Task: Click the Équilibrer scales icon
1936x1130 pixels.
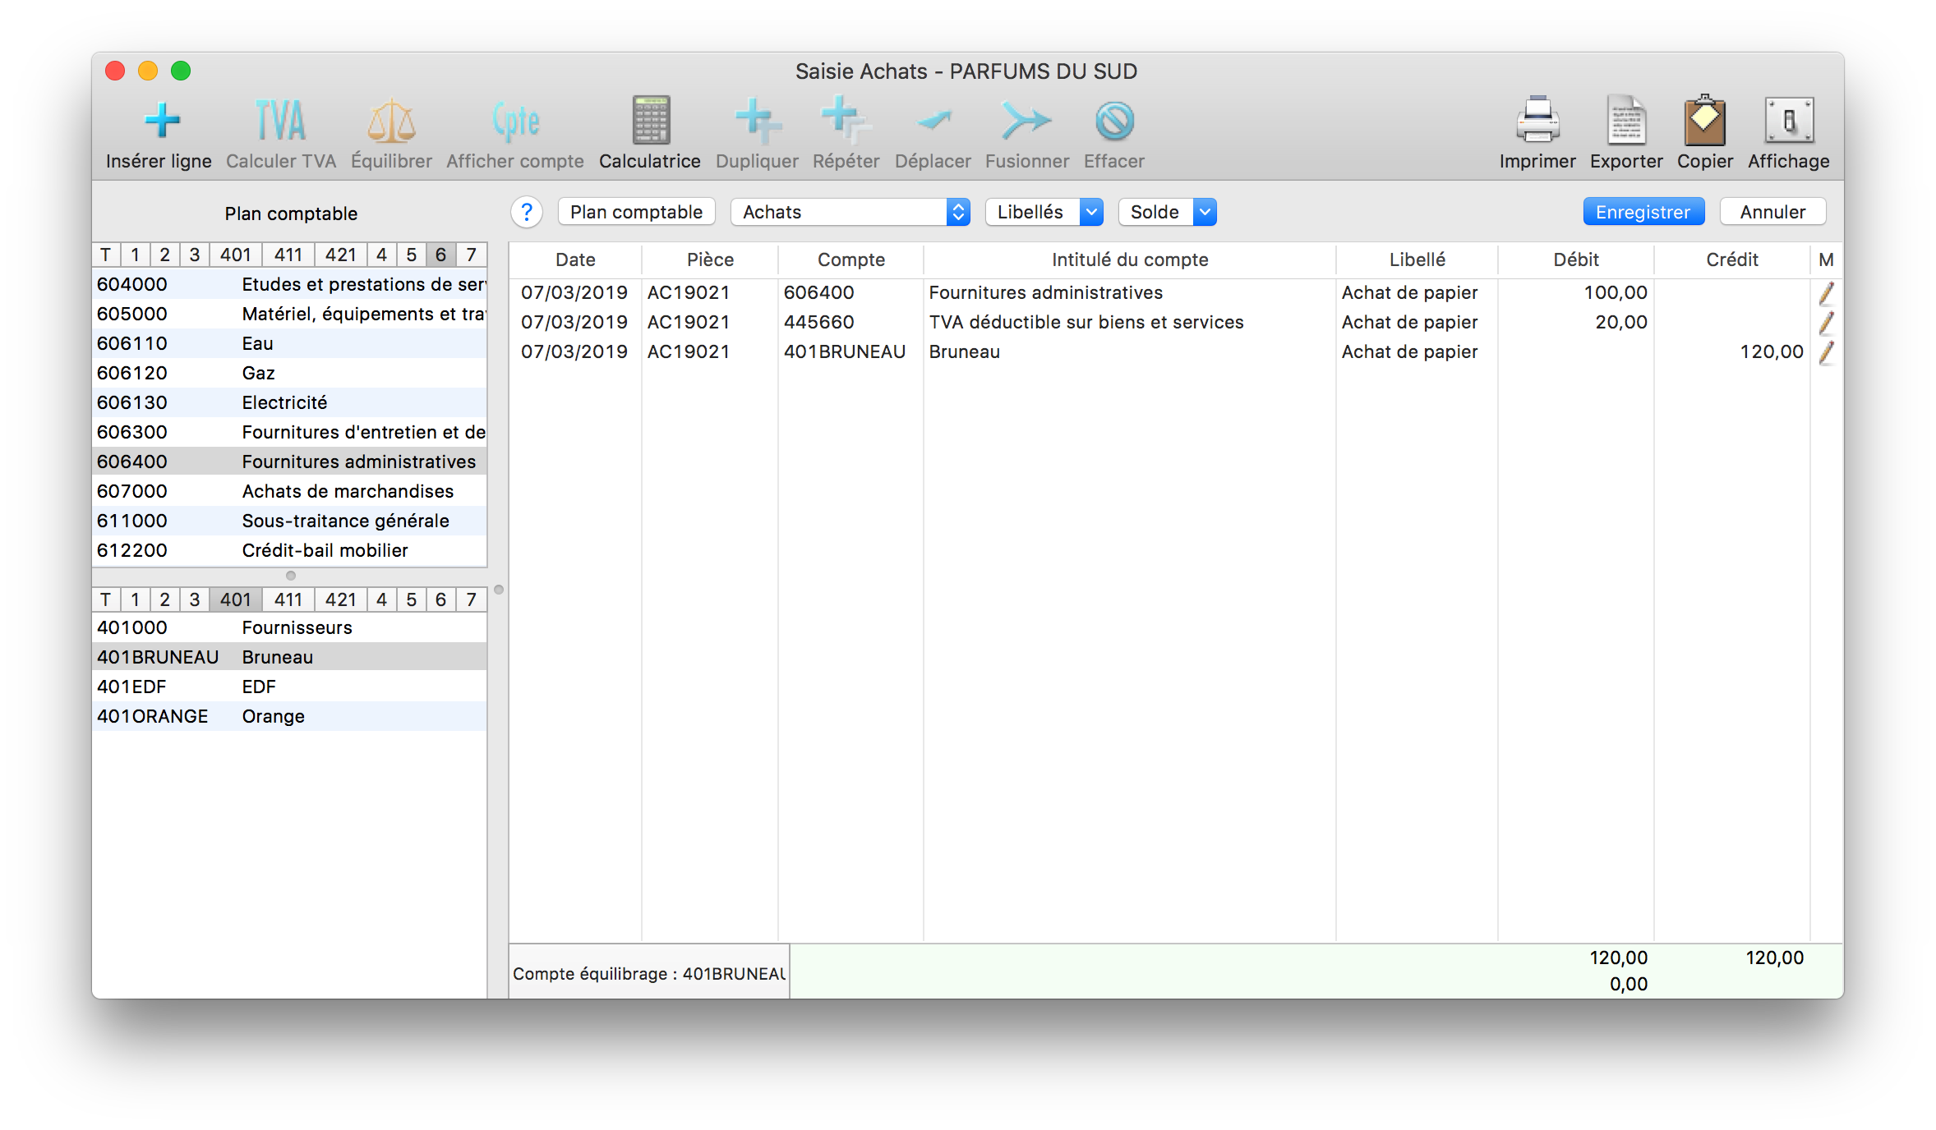Action: pyautogui.click(x=391, y=121)
